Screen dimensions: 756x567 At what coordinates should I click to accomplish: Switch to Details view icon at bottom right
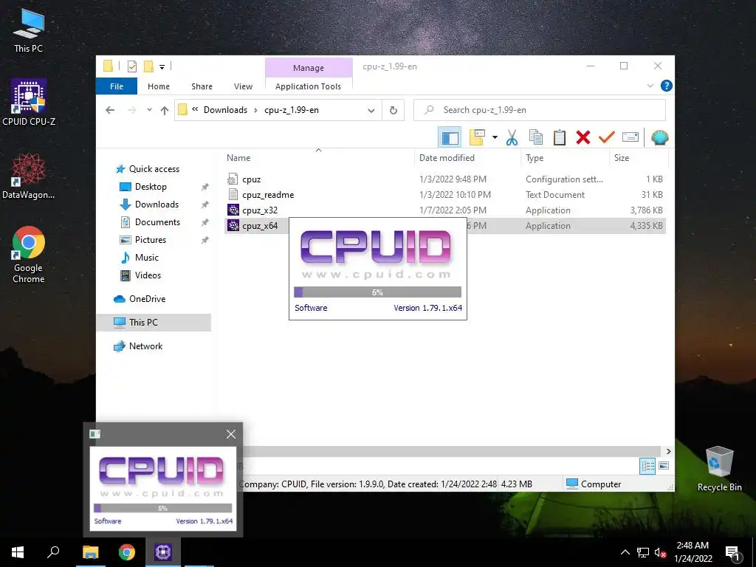pos(647,466)
